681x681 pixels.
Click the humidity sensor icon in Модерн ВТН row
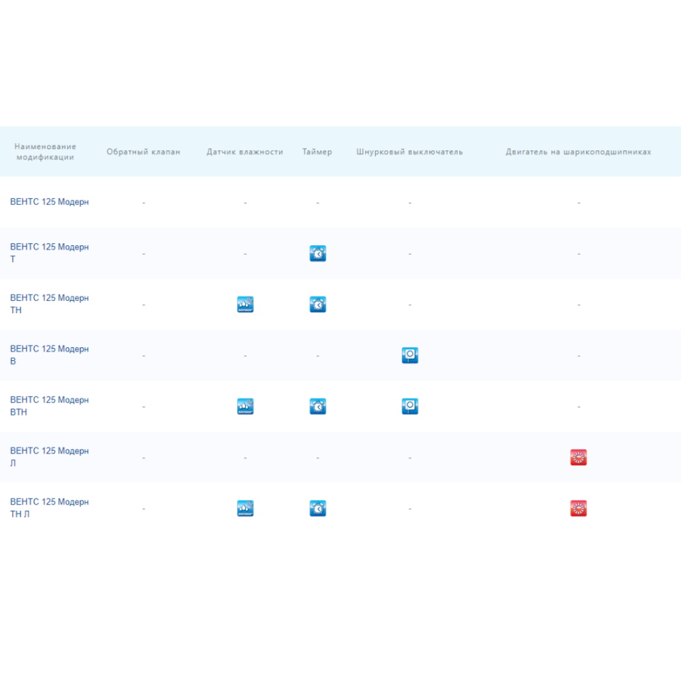245,406
